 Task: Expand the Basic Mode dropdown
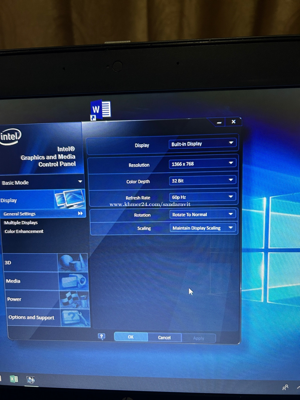point(42,182)
